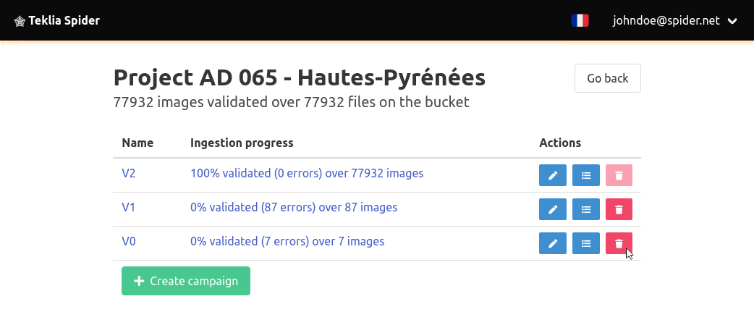
Task: Click the pencil edit icon for V0
Action: coord(553,243)
